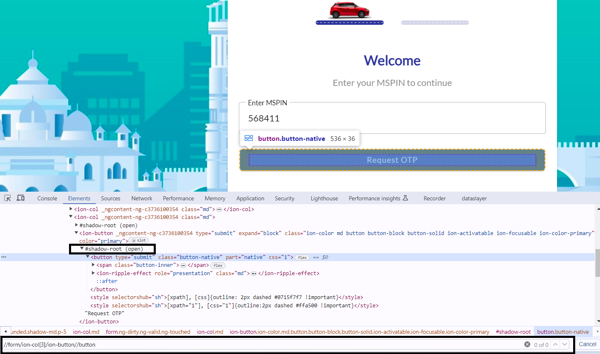Select the #shadow-root breadcrumb item
Viewport: 600px width, 354px height.
(x=513, y=332)
